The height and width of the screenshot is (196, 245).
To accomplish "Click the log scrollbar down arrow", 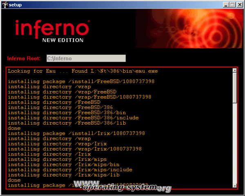I will click(x=234, y=185).
